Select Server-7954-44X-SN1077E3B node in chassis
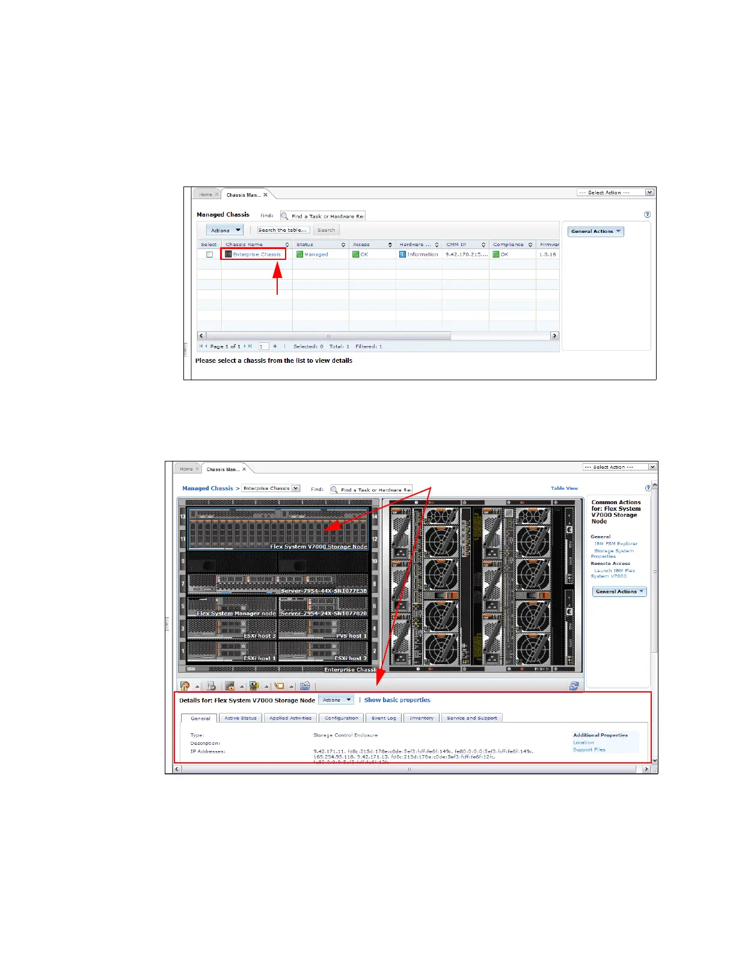 (x=278, y=584)
